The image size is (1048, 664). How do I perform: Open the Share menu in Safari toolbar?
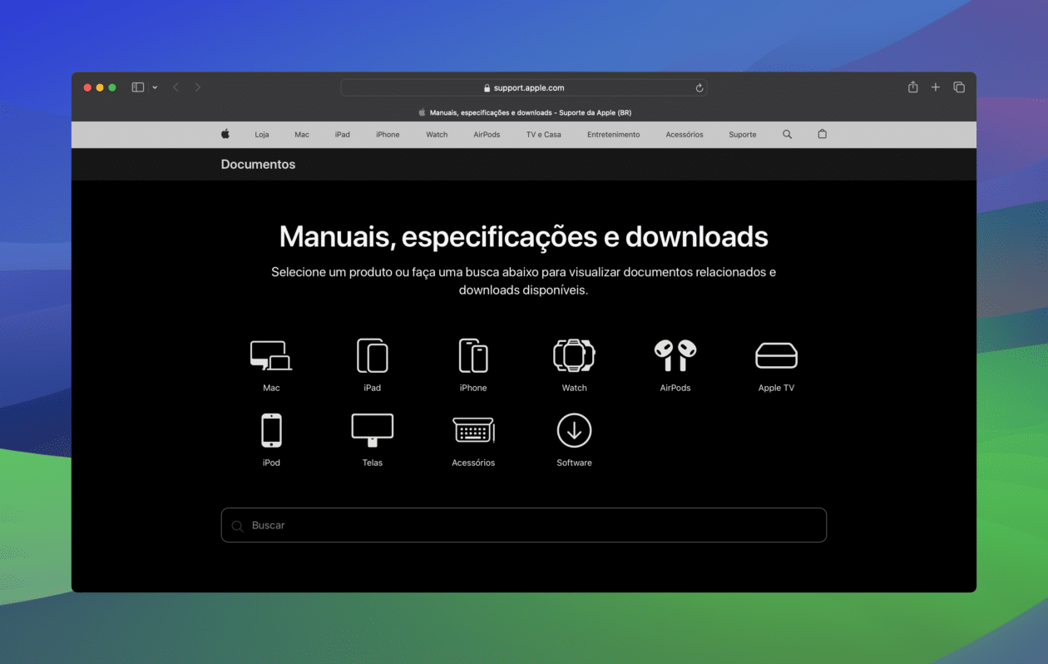pos(912,87)
